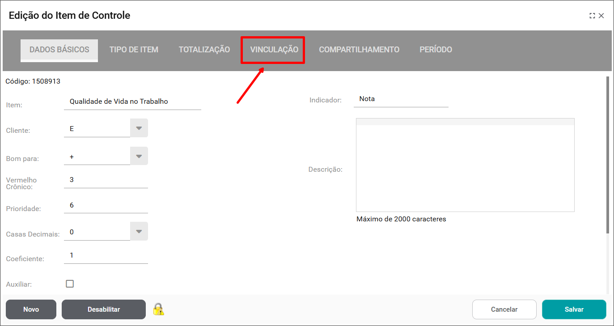Click the fullscreen expand icon
Screen dimensions: 614x326
[592, 16]
